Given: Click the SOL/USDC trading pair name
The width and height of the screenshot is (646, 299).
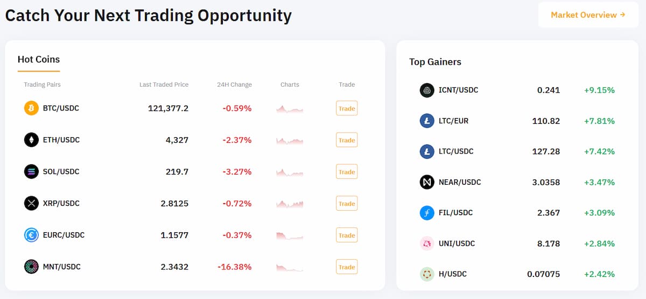Looking at the screenshot, I should (61, 172).
